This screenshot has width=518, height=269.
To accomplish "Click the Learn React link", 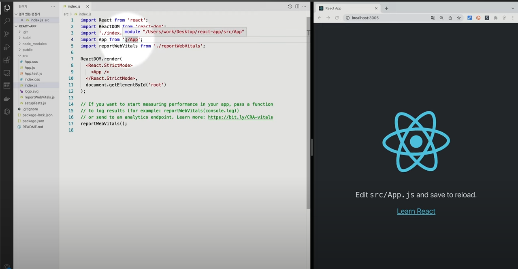I will coord(416,211).
